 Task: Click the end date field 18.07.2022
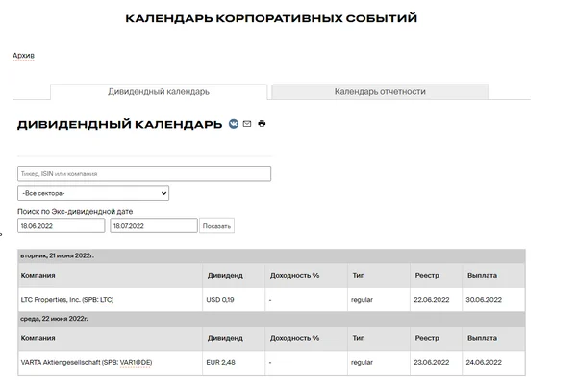tap(153, 226)
